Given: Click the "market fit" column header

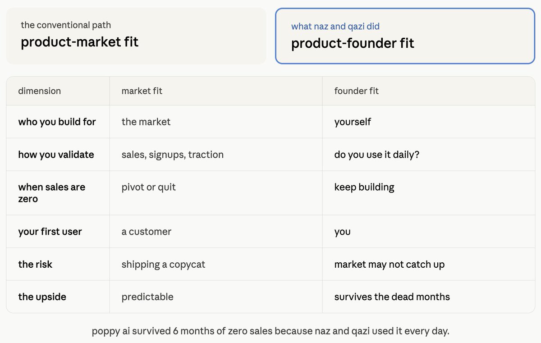Looking at the screenshot, I should pos(142,91).
